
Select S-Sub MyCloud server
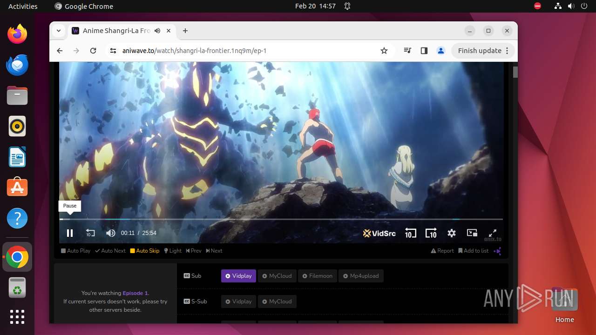(277, 301)
